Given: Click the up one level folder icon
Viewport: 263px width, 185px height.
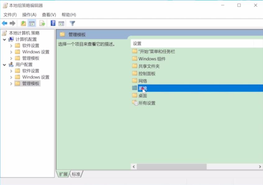Looking at the screenshot, I should 23,23.
